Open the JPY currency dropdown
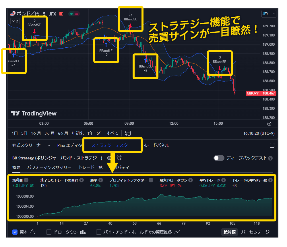 [x=269, y=13]
